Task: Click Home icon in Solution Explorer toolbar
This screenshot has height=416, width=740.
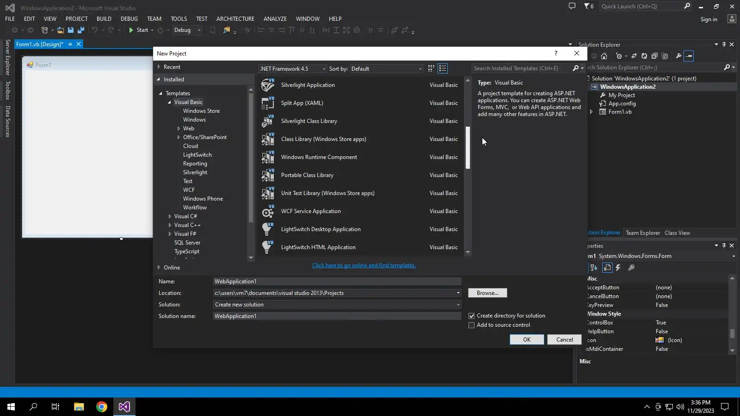Action: click(x=604, y=56)
